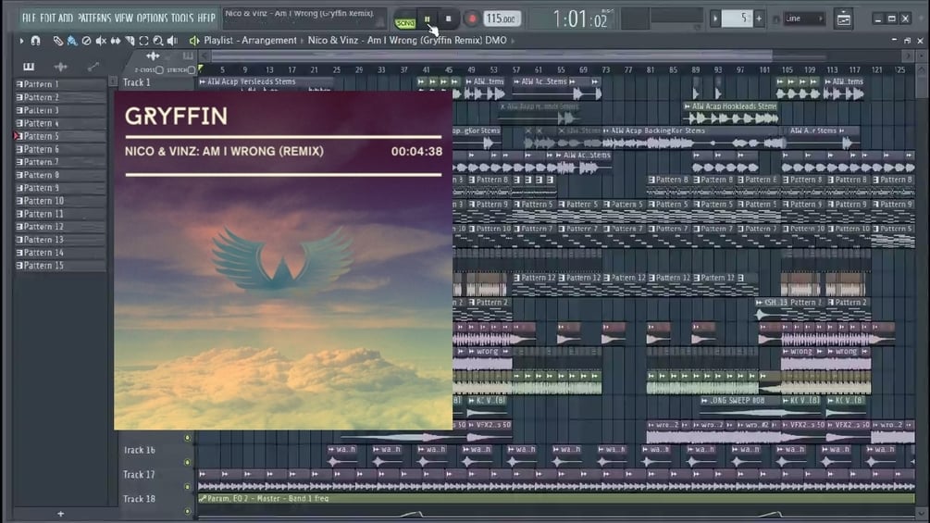930x523 pixels.
Task: Toggle mute dot on Track 18
Action: click(188, 511)
